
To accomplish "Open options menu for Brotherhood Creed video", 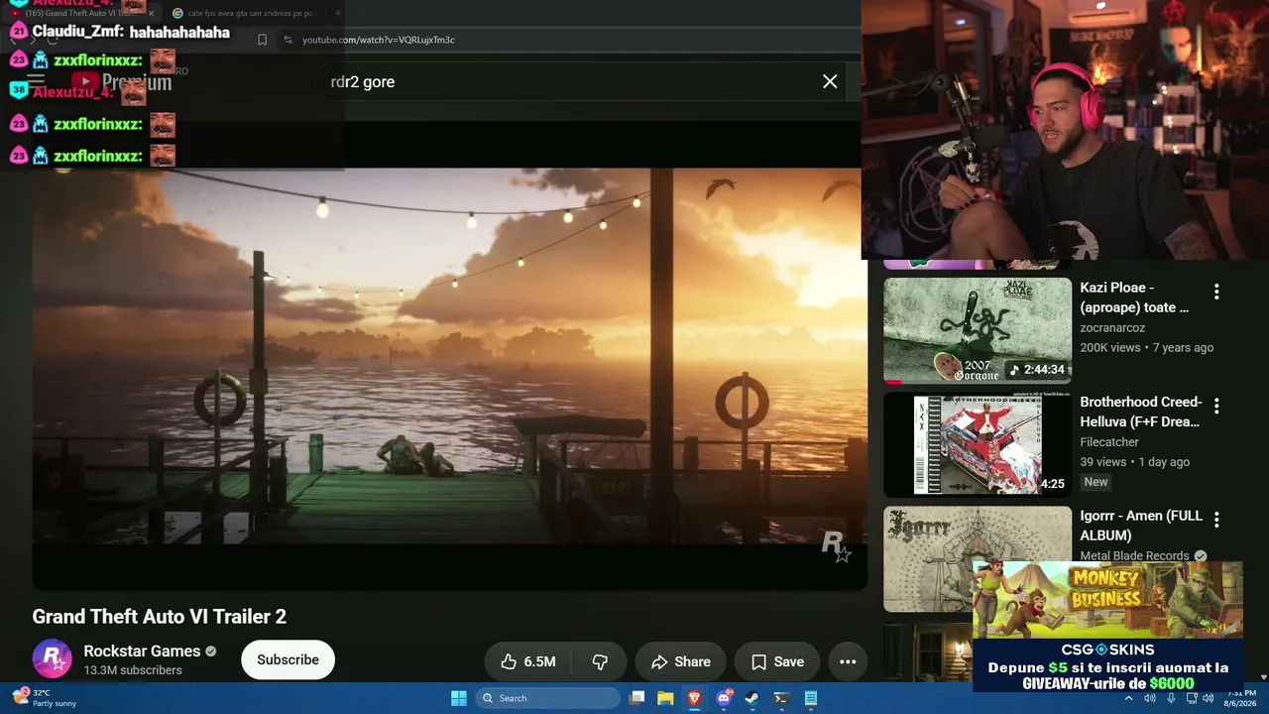I will tap(1216, 406).
